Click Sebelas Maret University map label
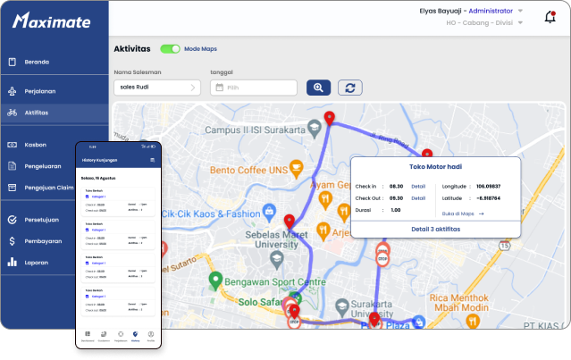The height and width of the screenshot is (360, 571). pyautogui.click(x=276, y=239)
